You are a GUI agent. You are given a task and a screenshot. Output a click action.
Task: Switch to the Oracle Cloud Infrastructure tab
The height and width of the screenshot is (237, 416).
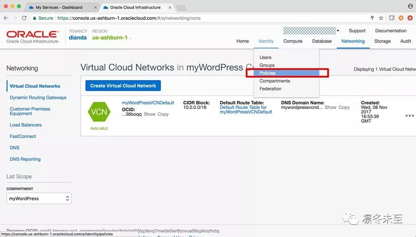click(x=135, y=7)
